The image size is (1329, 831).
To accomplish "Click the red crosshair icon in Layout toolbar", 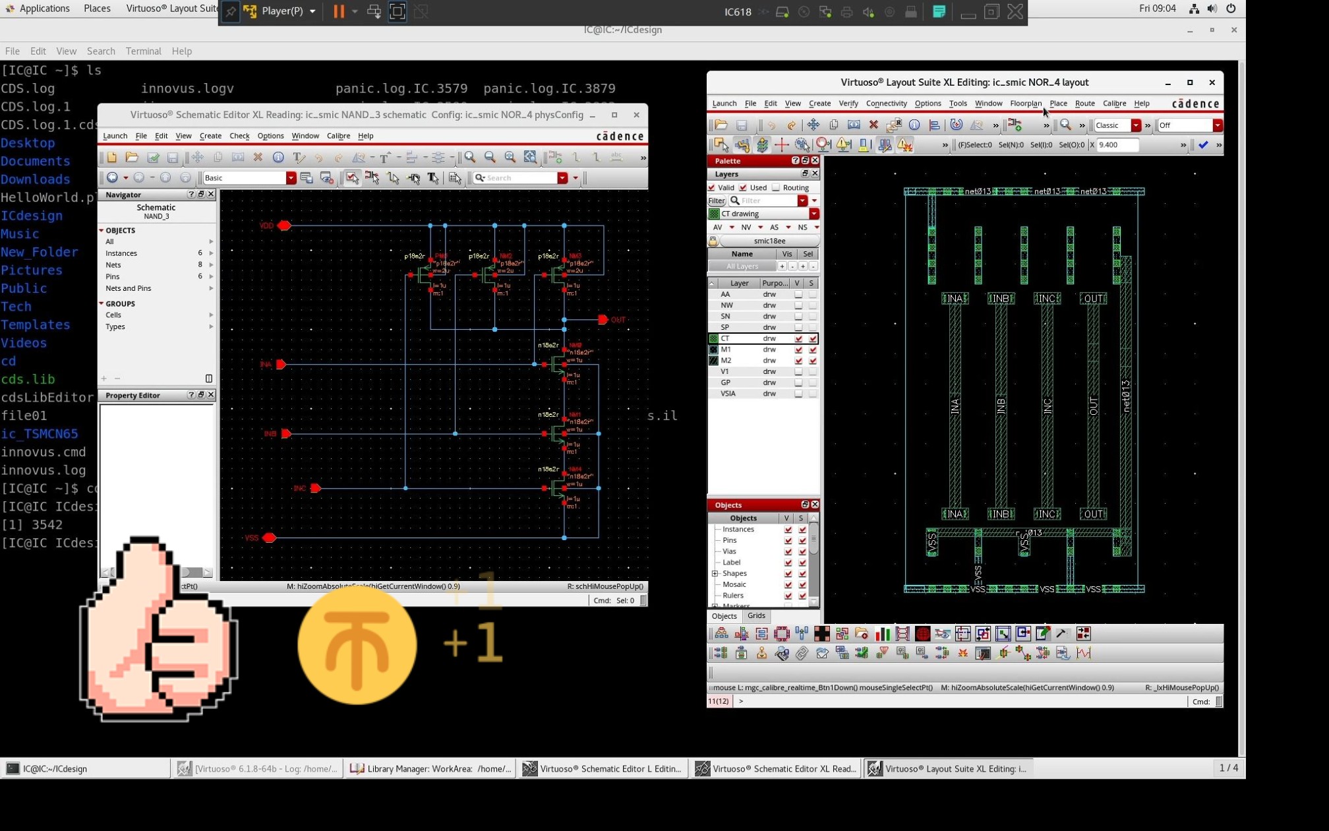I will pyautogui.click(x=782, y=145).
